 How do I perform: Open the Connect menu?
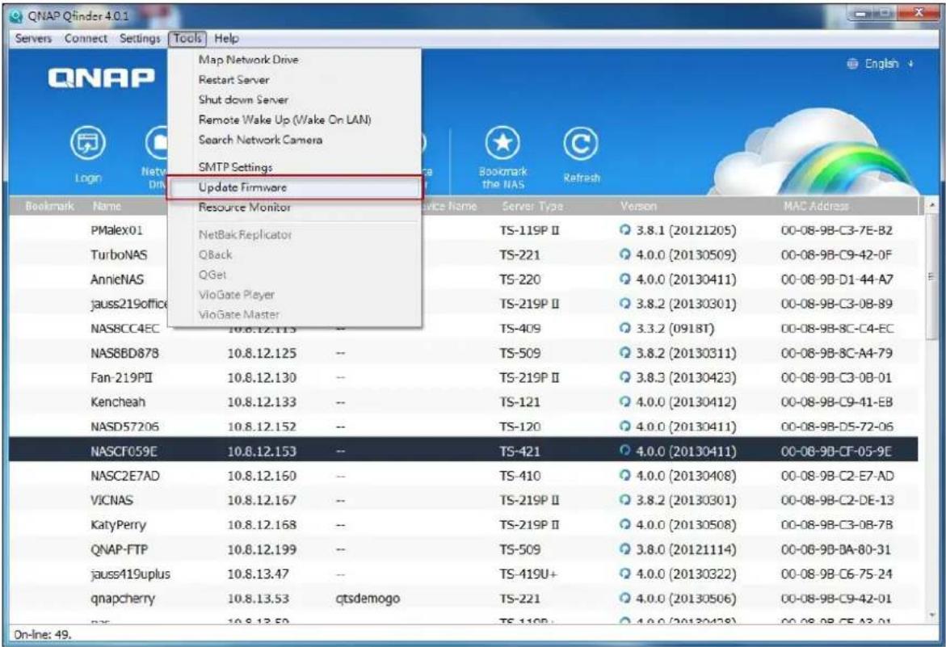click(x=86, y=38)
